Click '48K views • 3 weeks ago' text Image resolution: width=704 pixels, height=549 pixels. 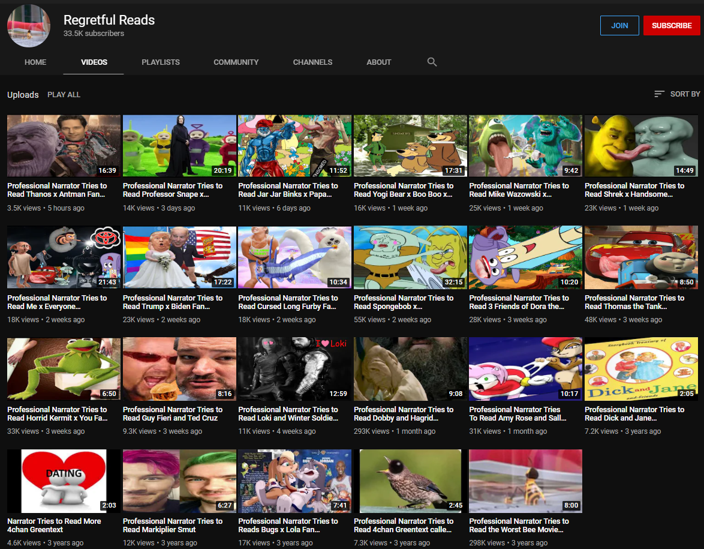tap(623, 320)
